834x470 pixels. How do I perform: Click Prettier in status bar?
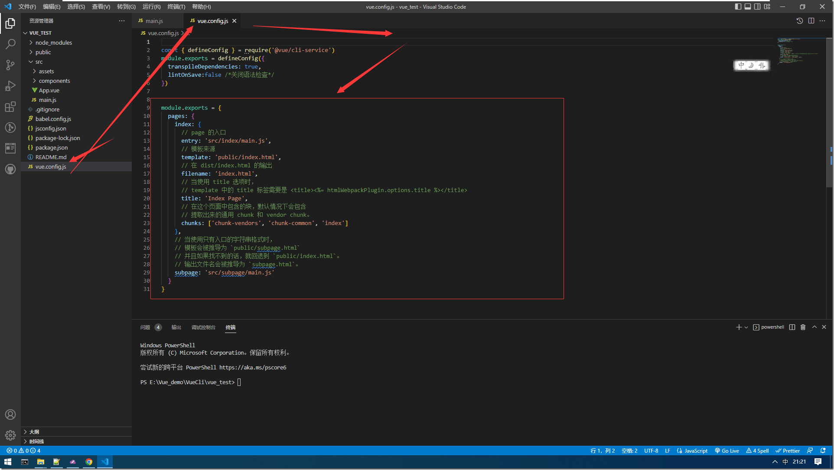pyautogui.click(x=788, y=451)
